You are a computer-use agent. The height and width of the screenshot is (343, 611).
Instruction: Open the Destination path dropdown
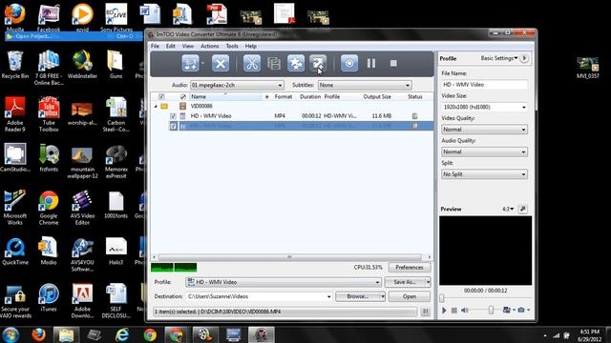tap(328, 296)
